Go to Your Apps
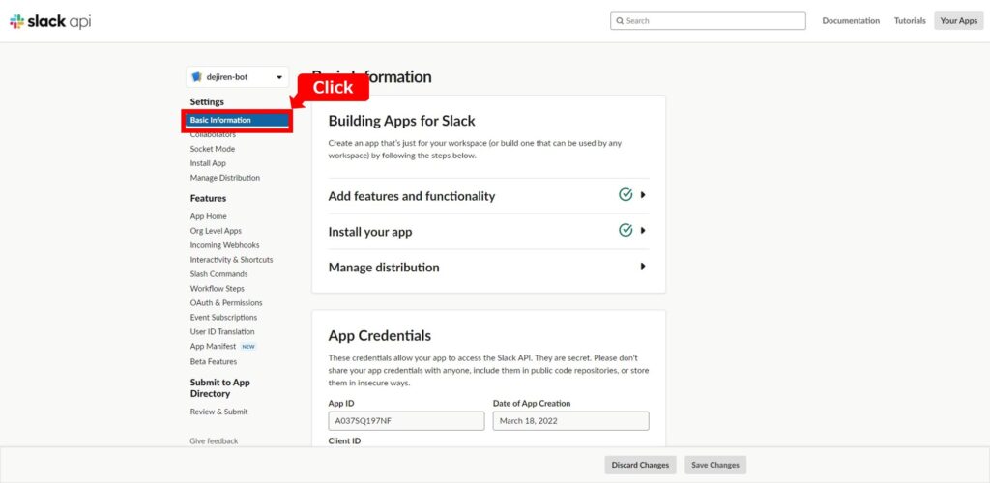The height and width of the screenshot is (483, 990). click(958, 21)
